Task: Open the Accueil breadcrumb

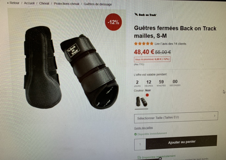Action: [29, 3]
